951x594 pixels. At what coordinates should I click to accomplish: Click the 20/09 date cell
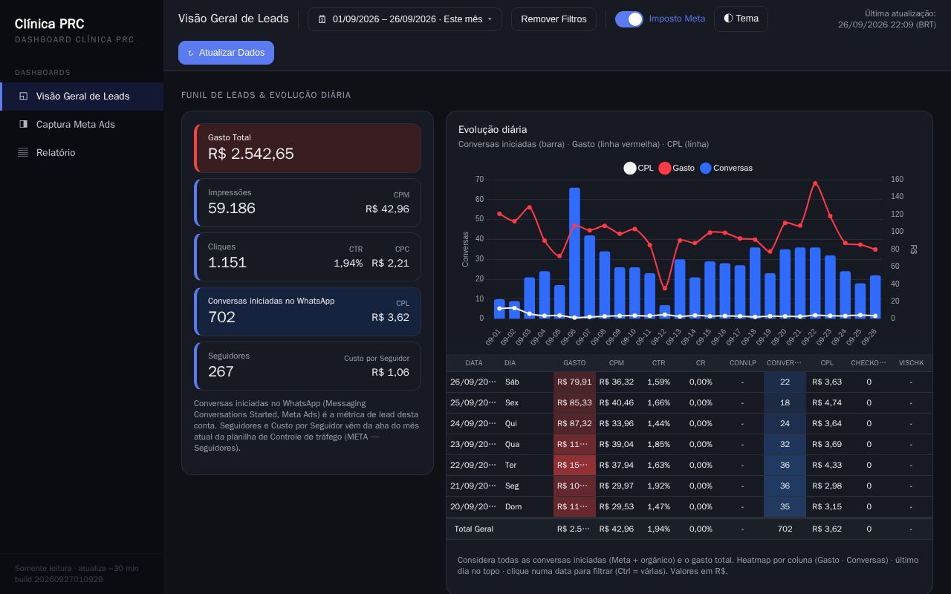pyautogui.click(x=473, y=506)
